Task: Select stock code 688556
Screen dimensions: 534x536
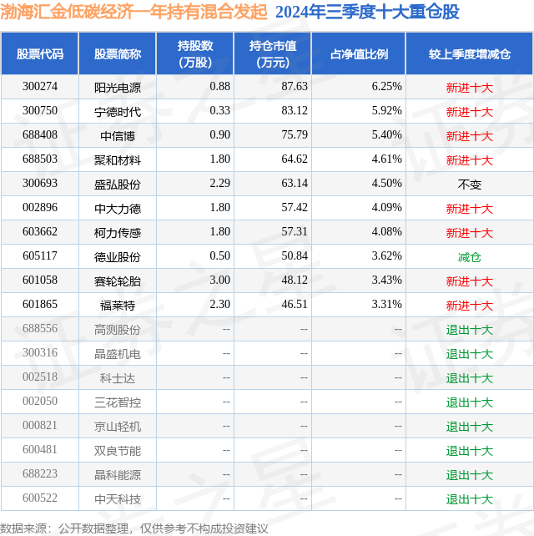Action: tap(40, 329)
